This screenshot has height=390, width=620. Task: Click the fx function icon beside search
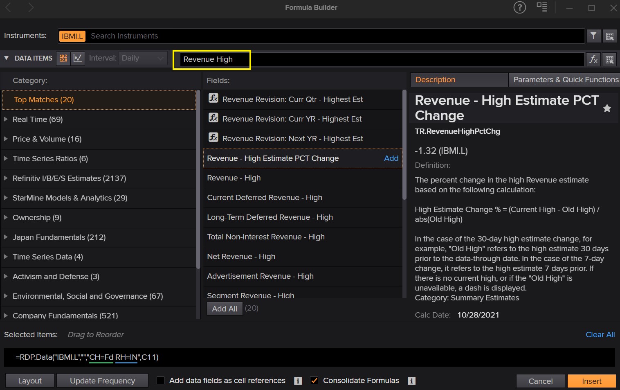pyautogui.click(x=593, y=59)
